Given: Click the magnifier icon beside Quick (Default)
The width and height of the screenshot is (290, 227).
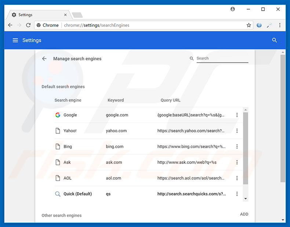Looking at the screenshot, I should coord(58,194).
